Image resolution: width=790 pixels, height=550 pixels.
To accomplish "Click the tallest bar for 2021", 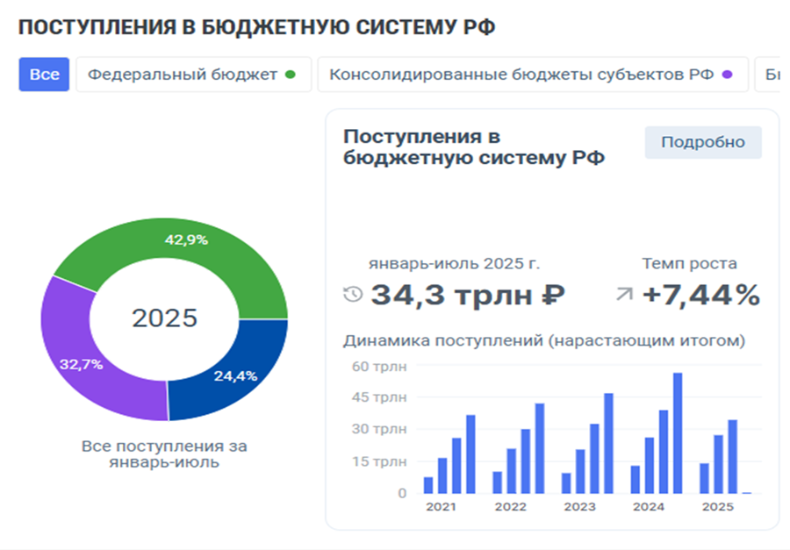I will click(470, 454).
